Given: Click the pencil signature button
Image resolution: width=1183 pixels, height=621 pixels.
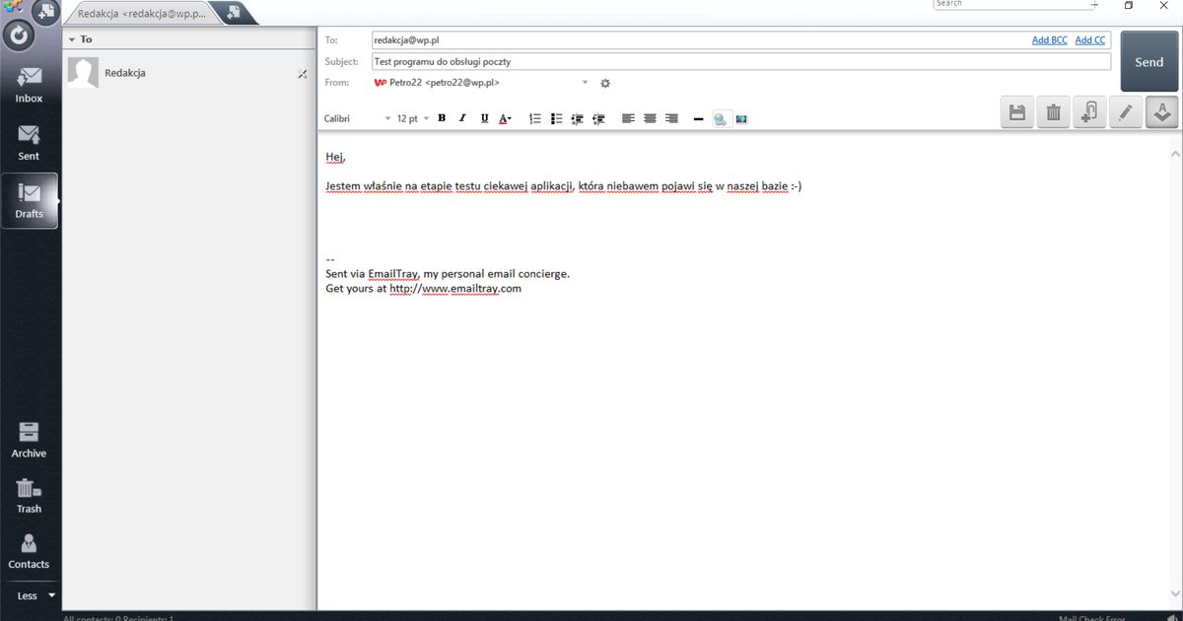Looking at the screenshot, I should [1126, 112].
